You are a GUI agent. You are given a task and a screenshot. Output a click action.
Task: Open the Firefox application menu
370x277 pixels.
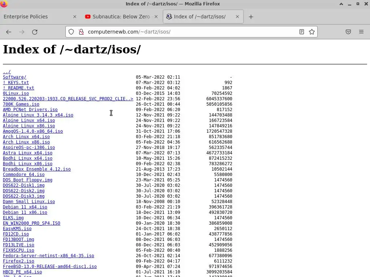click(x=361, y=32)
